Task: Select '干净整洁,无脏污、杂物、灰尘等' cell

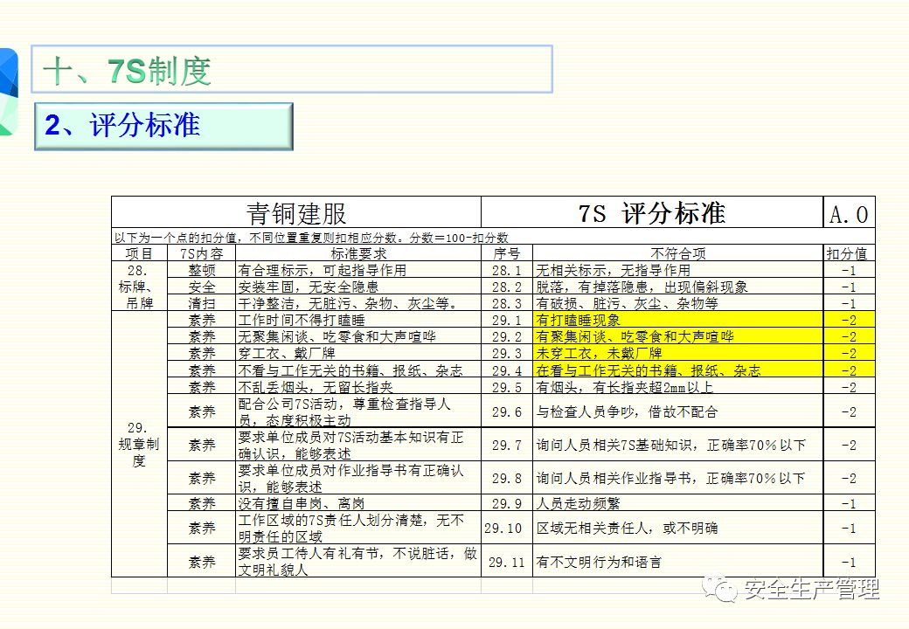Action: [358, 303]
